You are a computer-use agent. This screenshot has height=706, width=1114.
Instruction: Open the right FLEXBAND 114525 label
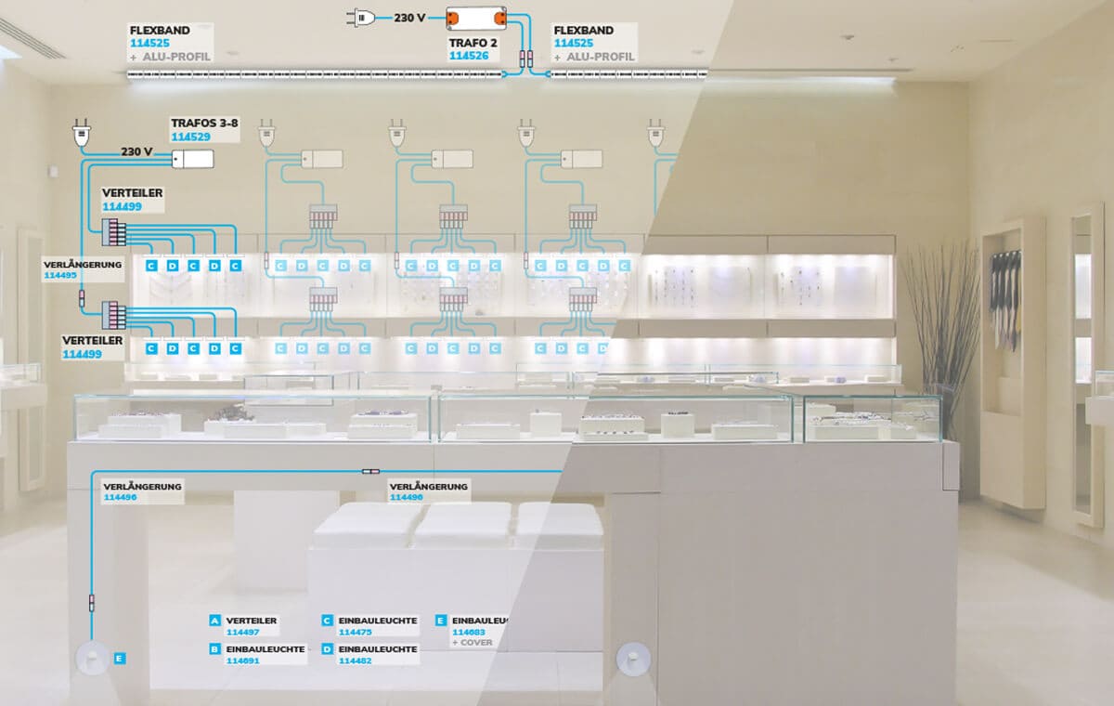click(x=595, y=44)
